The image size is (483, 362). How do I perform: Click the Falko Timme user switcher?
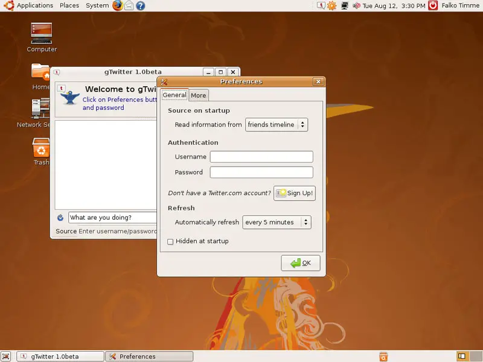[461, 5]
